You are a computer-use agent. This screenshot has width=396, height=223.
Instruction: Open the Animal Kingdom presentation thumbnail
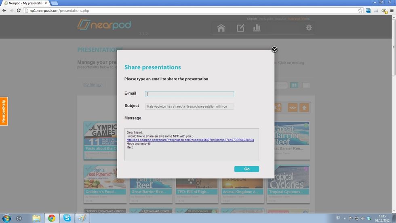pyautogui.click(x=242, y=191)
